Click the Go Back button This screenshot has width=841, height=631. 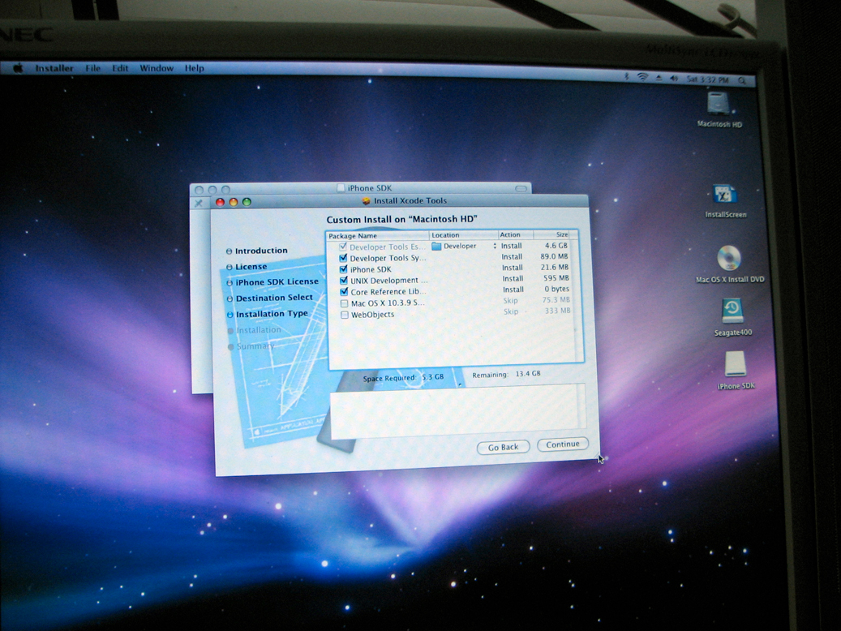503,447
